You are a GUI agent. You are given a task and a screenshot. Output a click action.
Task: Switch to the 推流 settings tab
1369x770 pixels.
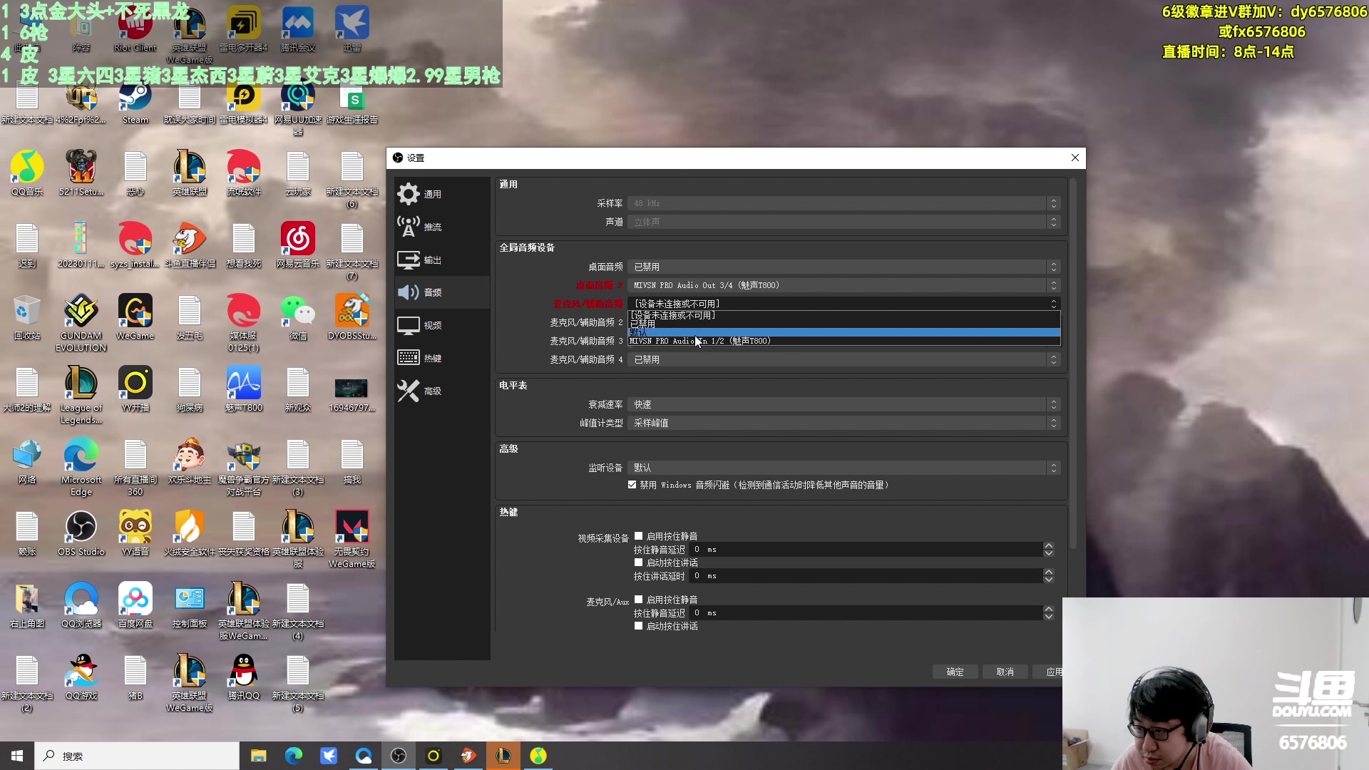pos(442,227)
